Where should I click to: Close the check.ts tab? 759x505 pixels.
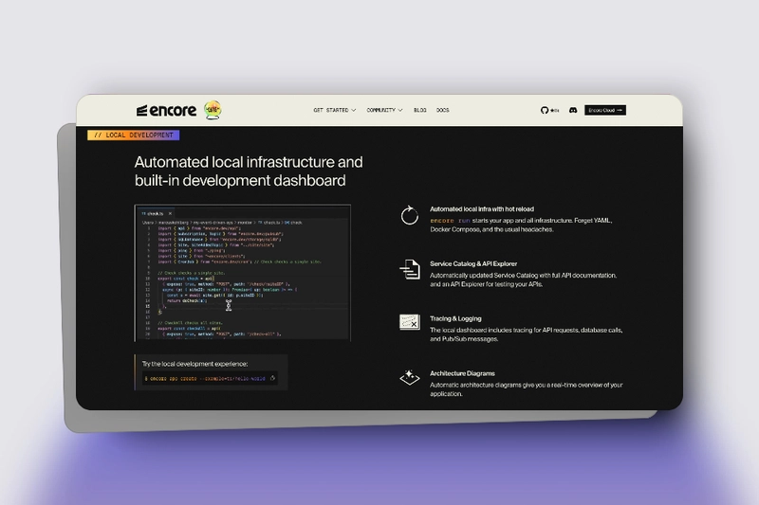[170, 213]
